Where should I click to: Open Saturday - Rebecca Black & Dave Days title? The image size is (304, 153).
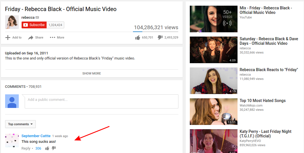point(269,41)
